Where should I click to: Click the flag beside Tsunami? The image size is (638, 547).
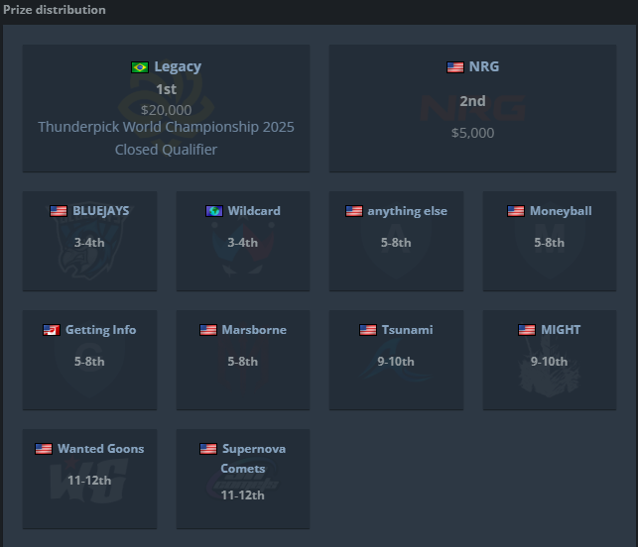pos(368,330)
